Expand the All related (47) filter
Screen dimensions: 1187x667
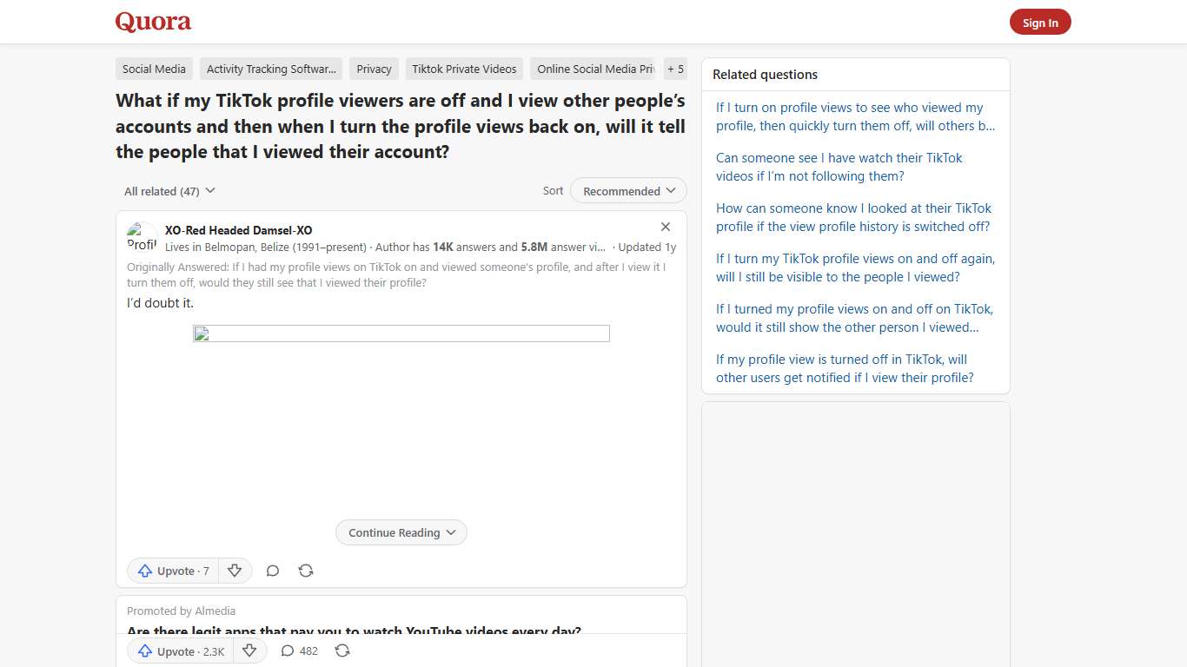(x=169, y=190)
